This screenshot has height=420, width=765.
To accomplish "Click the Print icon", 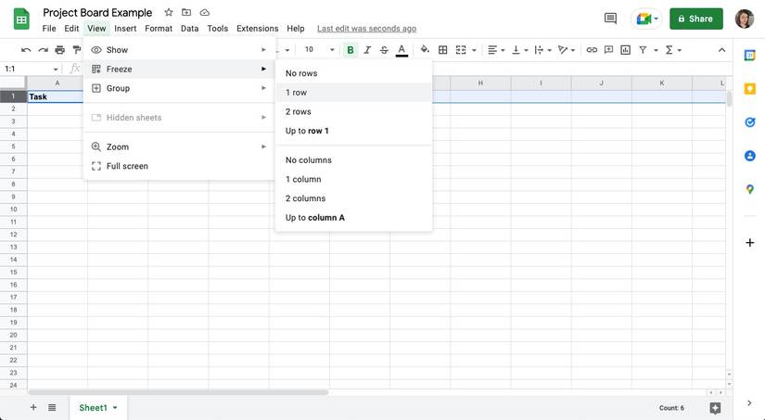I will point(59,50).
